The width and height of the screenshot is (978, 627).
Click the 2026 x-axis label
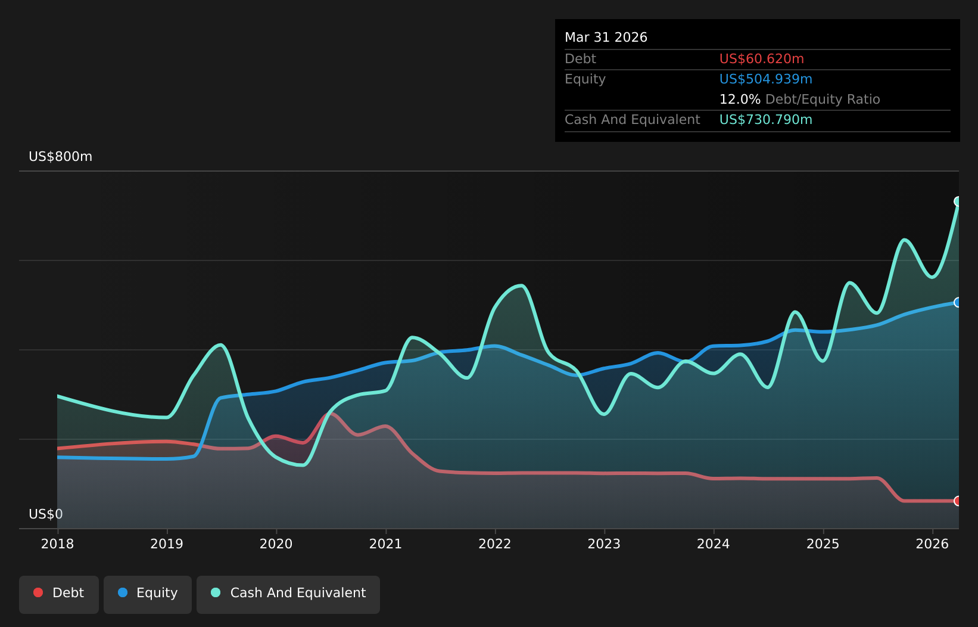click(932, 544)
